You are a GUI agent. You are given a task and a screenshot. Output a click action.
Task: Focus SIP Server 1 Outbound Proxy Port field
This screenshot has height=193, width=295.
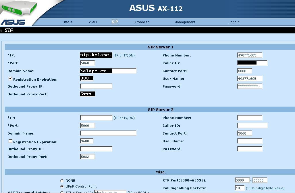[x=88, y=94]
